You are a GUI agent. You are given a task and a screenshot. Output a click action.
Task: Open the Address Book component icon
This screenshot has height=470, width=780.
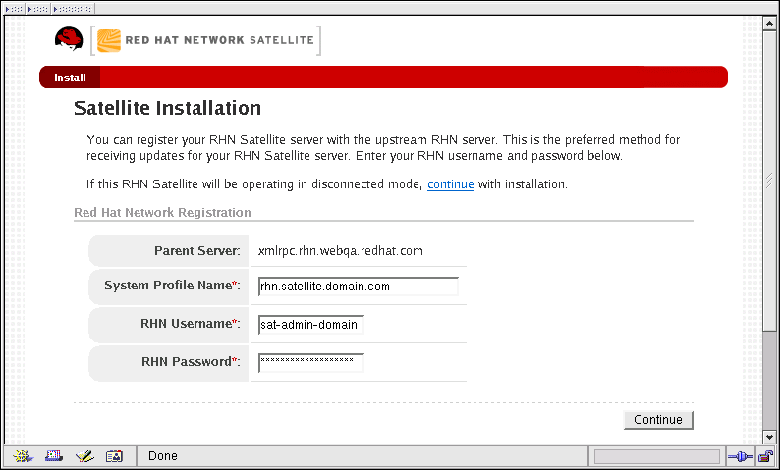coord(114,456)
